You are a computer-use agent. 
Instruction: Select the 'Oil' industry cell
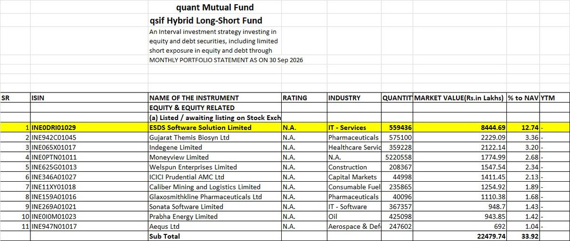354,216
